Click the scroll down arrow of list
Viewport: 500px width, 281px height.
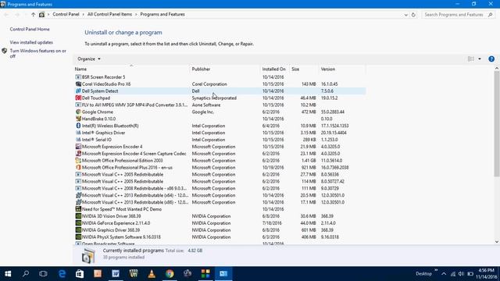pyautogui.click(x=497, y=242)
